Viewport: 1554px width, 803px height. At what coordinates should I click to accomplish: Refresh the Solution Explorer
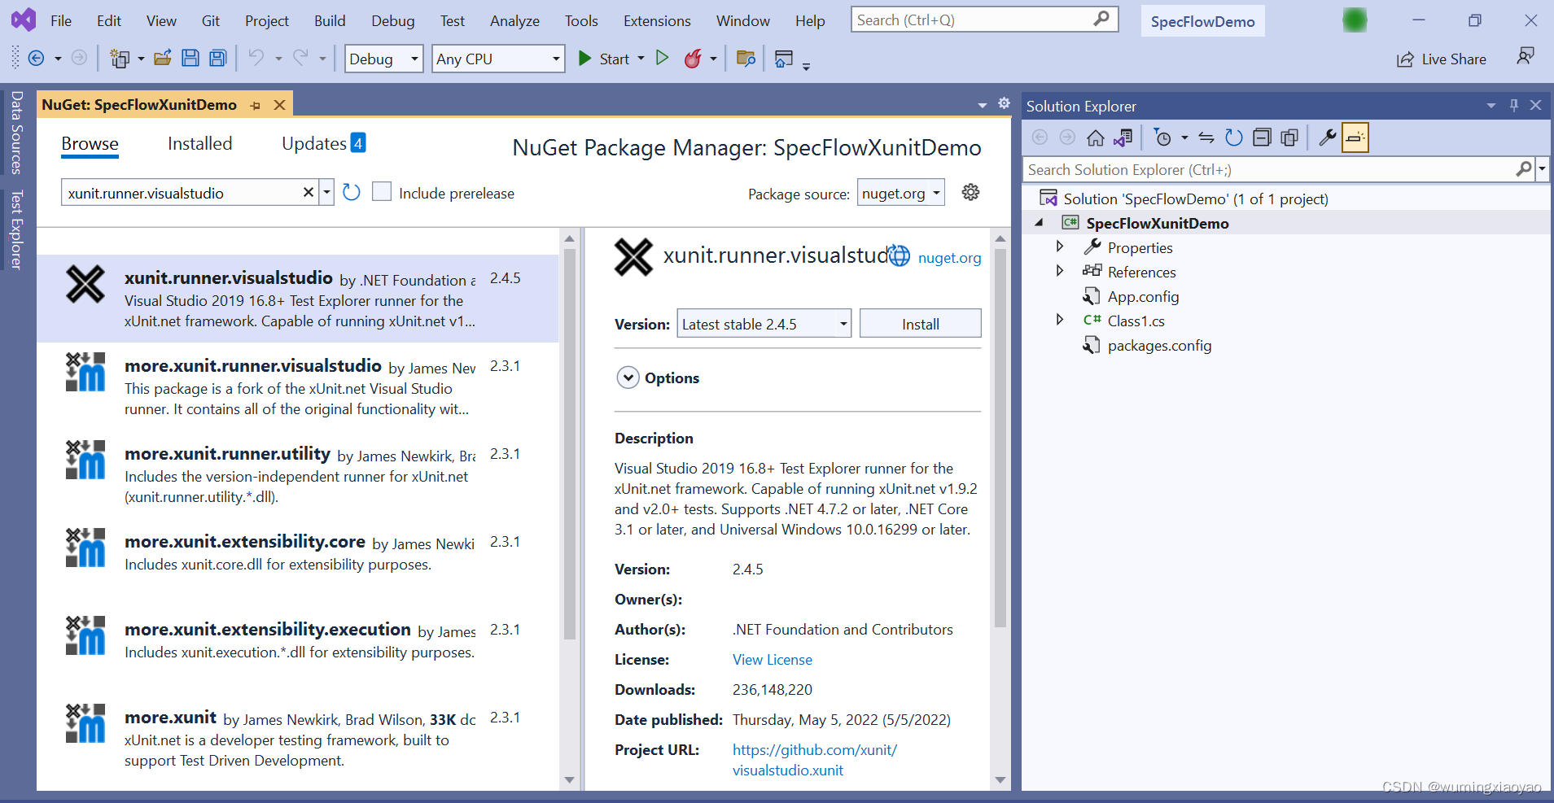pos(1234,137)
